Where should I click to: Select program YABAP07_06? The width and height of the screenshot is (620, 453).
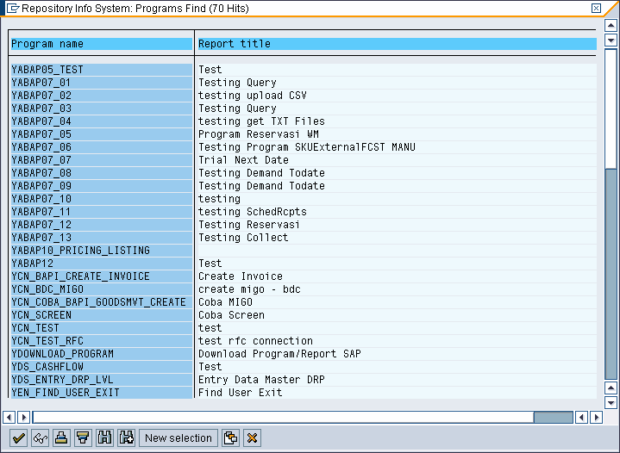102,147
